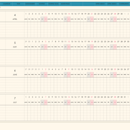This screenshot has width=130, height=130.
Task: Select date 14 in the July row
Action: (69, 97)
